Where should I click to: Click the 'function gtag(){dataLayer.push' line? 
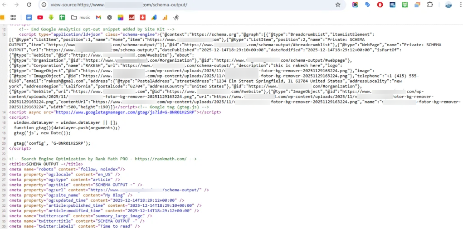pyautogui.click(x=67, y=128)
